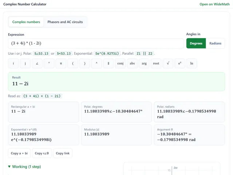Insert the arg function
The width and height of the screenshot is (233, 175).
144,63
